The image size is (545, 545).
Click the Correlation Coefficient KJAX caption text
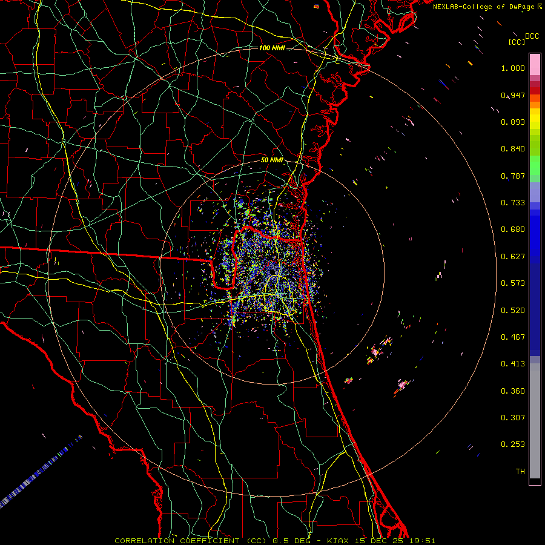[x=274, y=541]
